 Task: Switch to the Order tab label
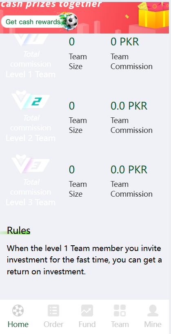(53, 325)
